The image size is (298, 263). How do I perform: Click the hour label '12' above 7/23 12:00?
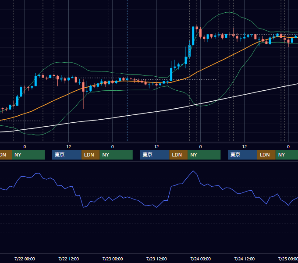[x=156, y=147]
